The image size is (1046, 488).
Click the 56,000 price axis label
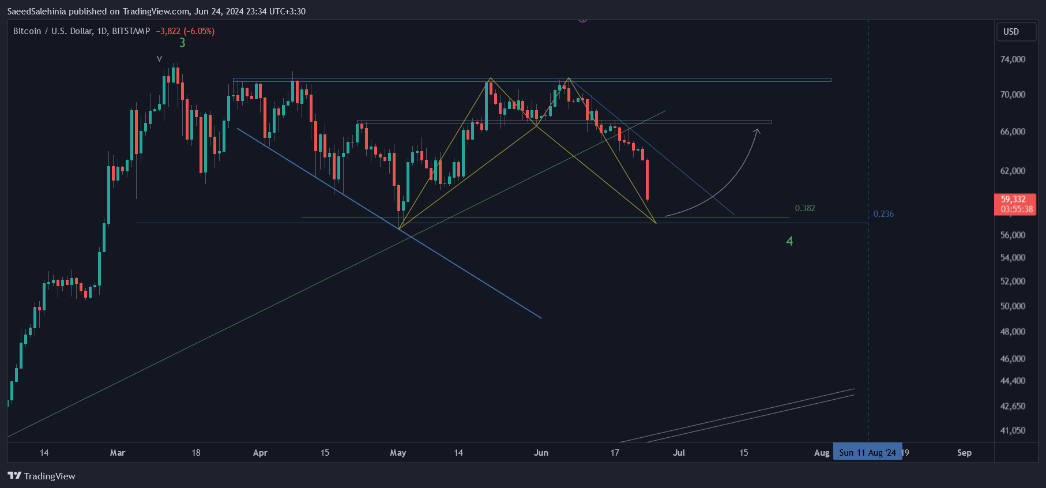coord(1013,235)
